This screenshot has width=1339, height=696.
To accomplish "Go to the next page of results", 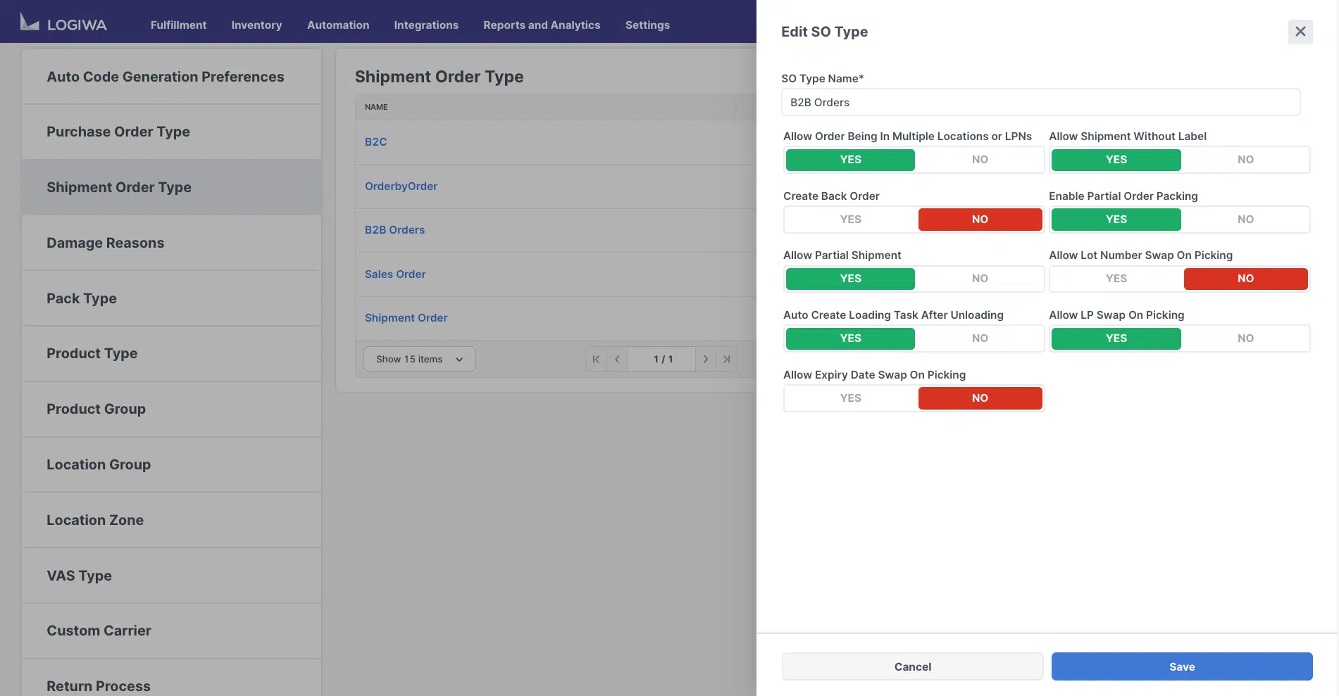I will pyautogui.click(x=706, y=359).
